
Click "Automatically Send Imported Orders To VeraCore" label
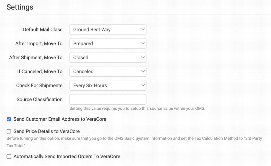pos(67,156)
